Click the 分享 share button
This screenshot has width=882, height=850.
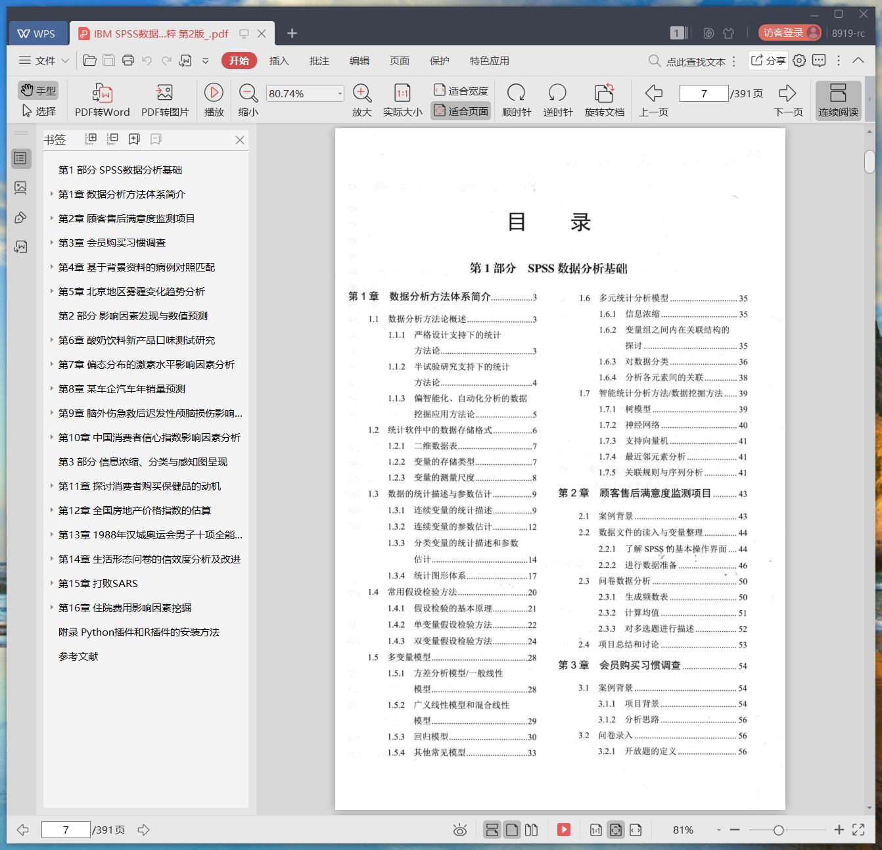pyautogui.click(x=768, y=60)
